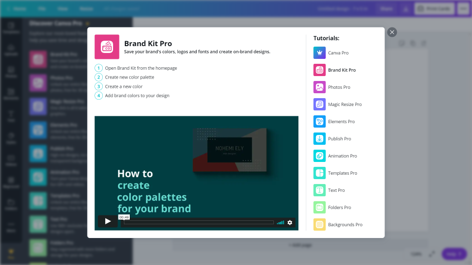Viewport: 472px width, 265px height.
Task: Click step 3 Create a new color
Action: click(124, 86)
